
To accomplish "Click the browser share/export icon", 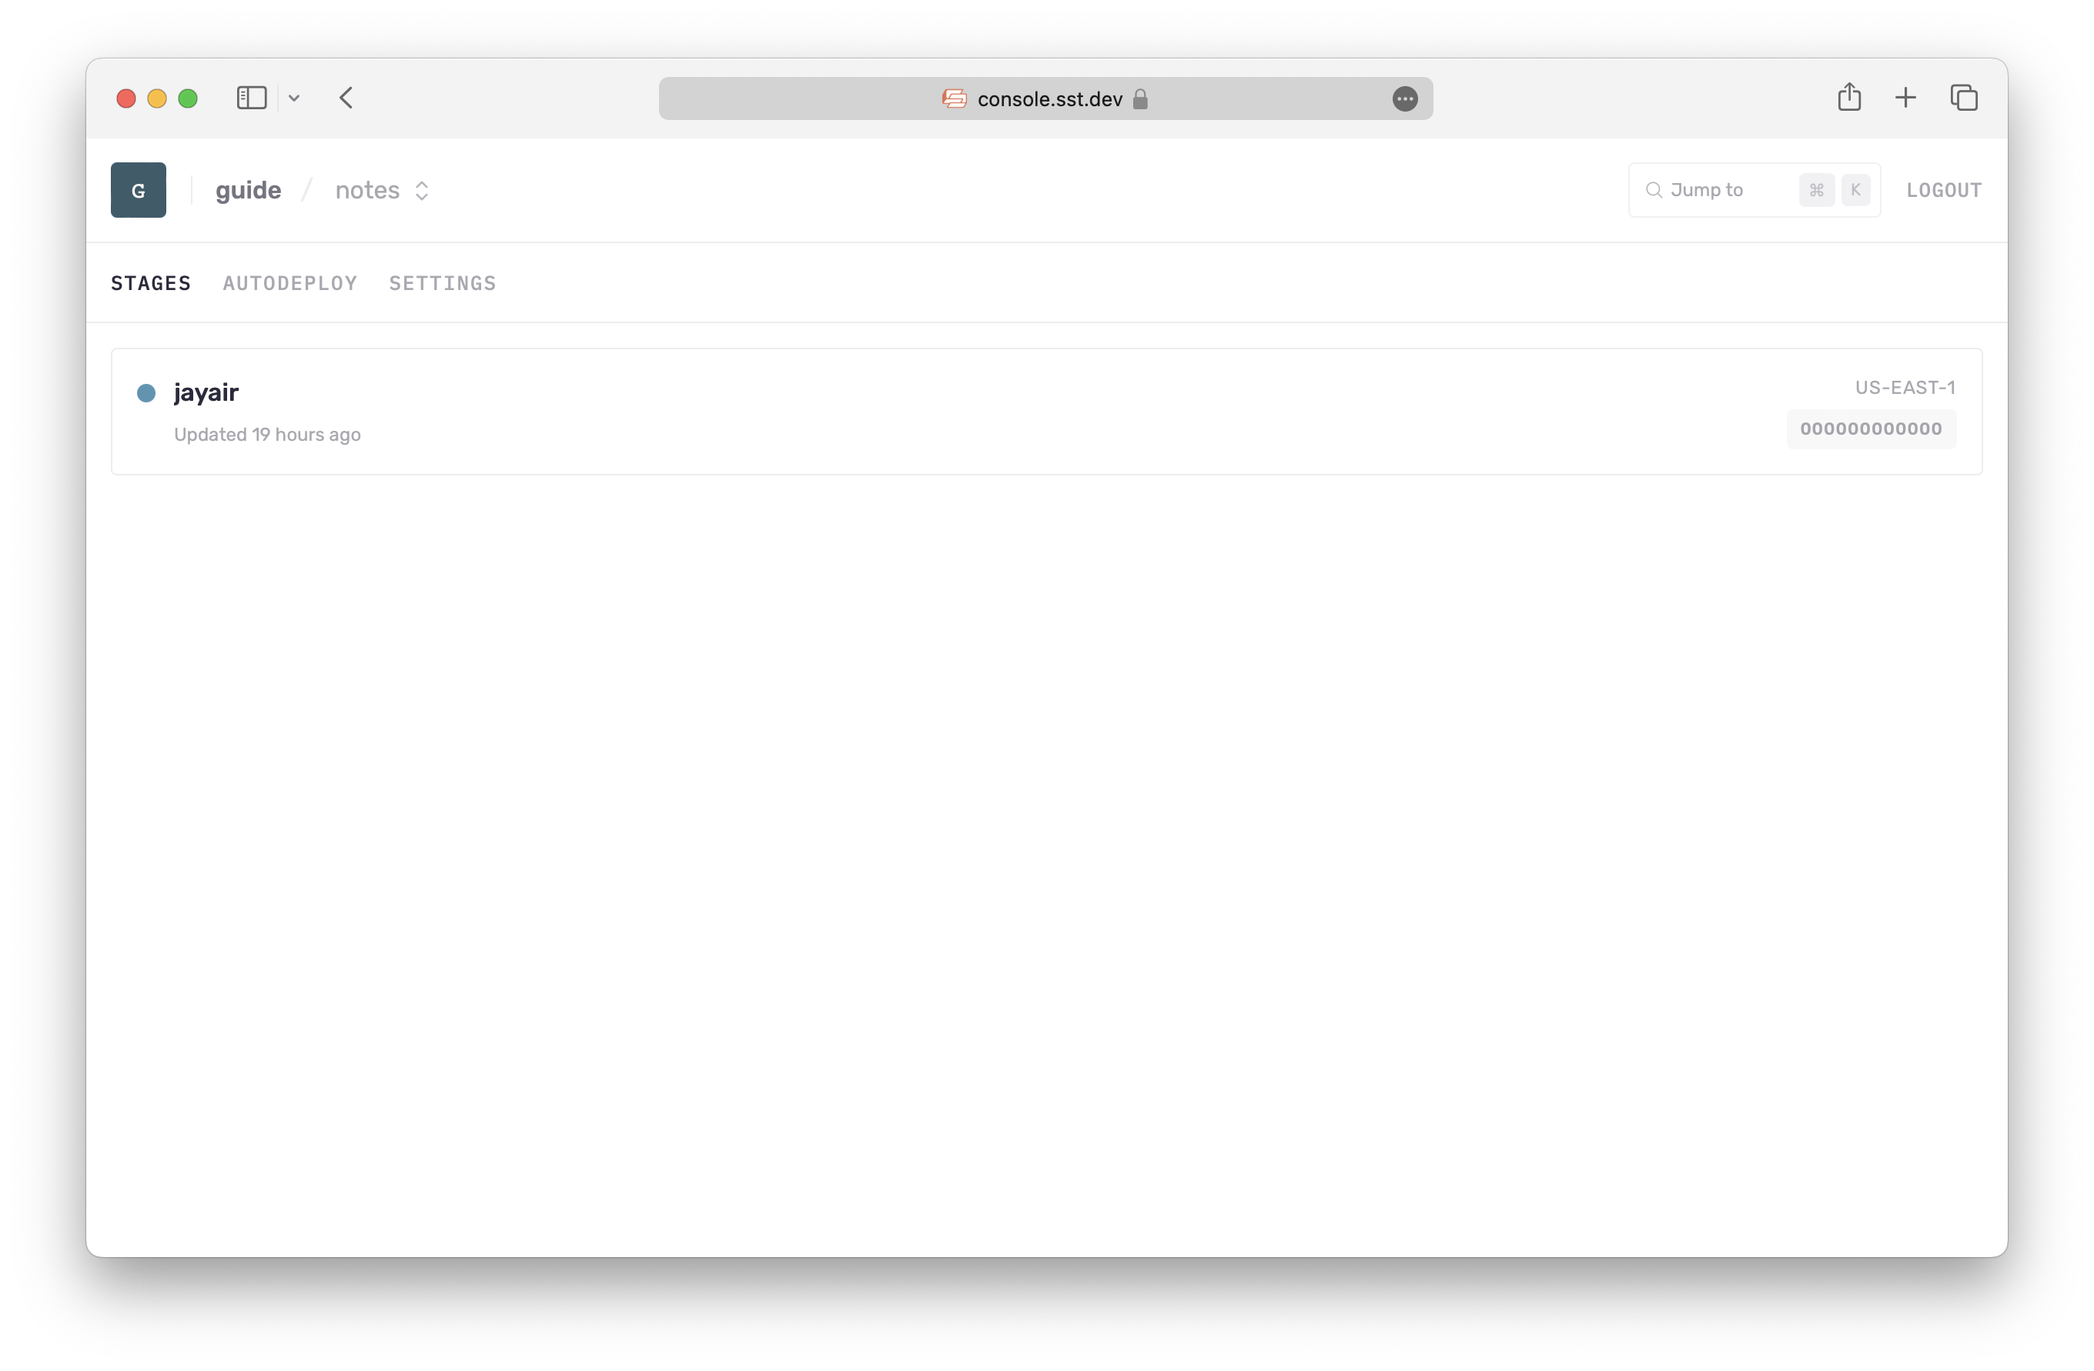I will (1848, 96).
